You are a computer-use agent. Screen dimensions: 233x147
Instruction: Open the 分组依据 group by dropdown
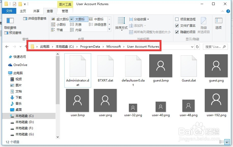pyautogui.click(x=139, y=19)
